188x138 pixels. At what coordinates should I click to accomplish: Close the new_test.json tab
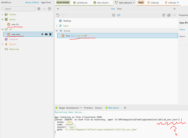click(x=134, y=2)
